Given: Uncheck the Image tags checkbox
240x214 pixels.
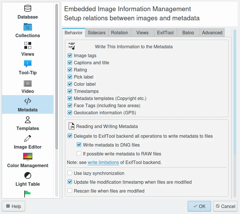Looking at the screenshot, I should coord(70,56).
